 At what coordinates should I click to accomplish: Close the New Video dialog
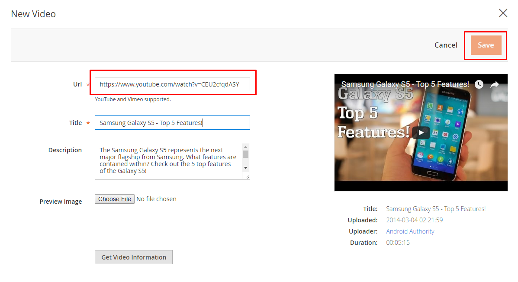[x=503, y=13]
